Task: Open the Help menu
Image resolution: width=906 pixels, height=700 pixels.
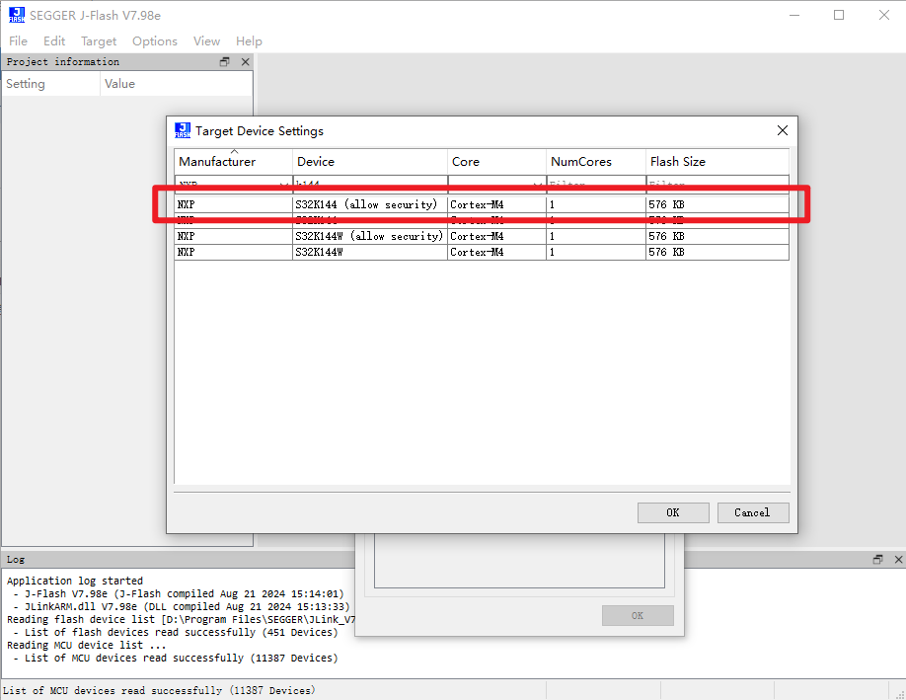Action: 249,41
